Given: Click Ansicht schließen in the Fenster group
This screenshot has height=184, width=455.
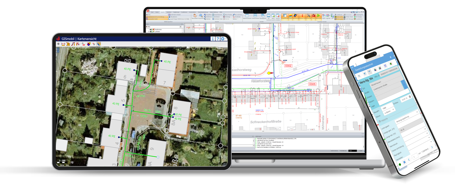Looking at the screenshot, I should [278, 17].
